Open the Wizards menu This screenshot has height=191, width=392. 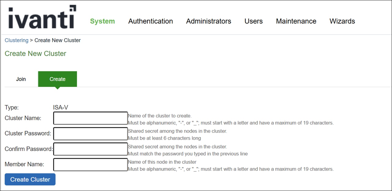point(342,21)
